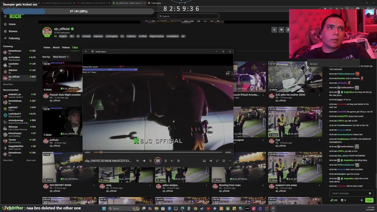Skip to previous track in Media Player
This screenshot has height=212, width=377.
click(144, 161)
